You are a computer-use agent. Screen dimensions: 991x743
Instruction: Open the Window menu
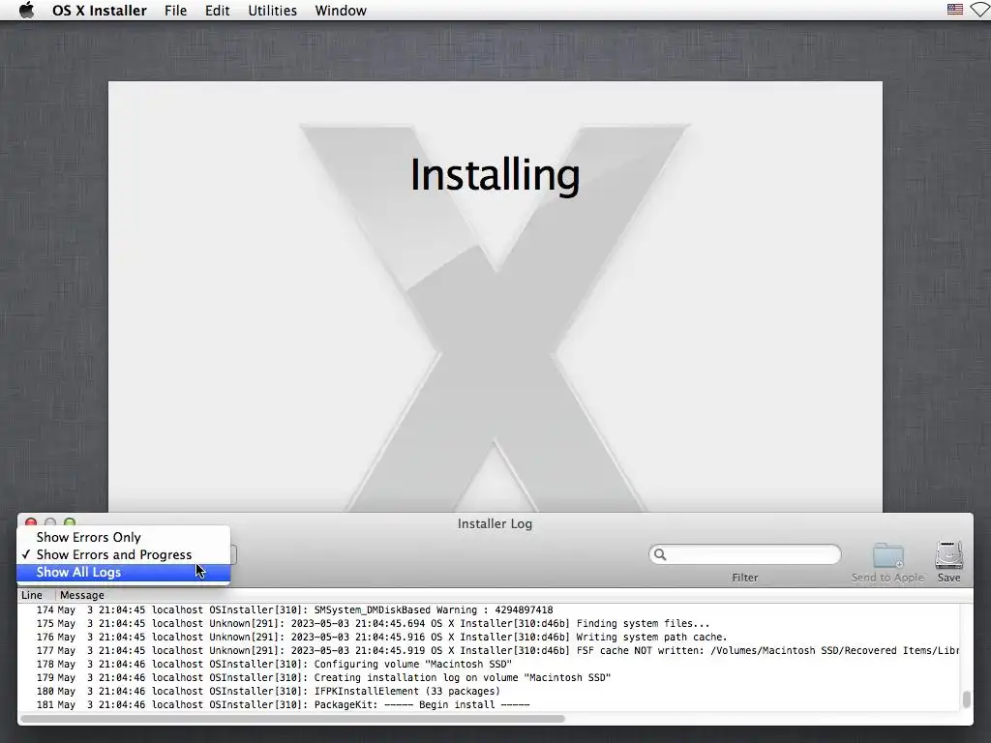341,11
